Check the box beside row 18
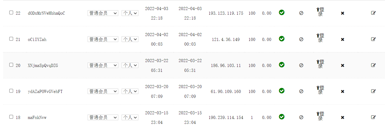Viewport: 385px width, 129px height. [11, 117]
